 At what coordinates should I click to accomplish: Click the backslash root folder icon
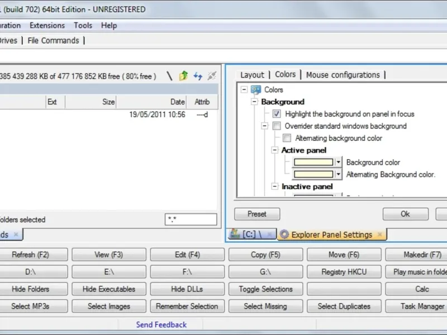tap(170, 76)
